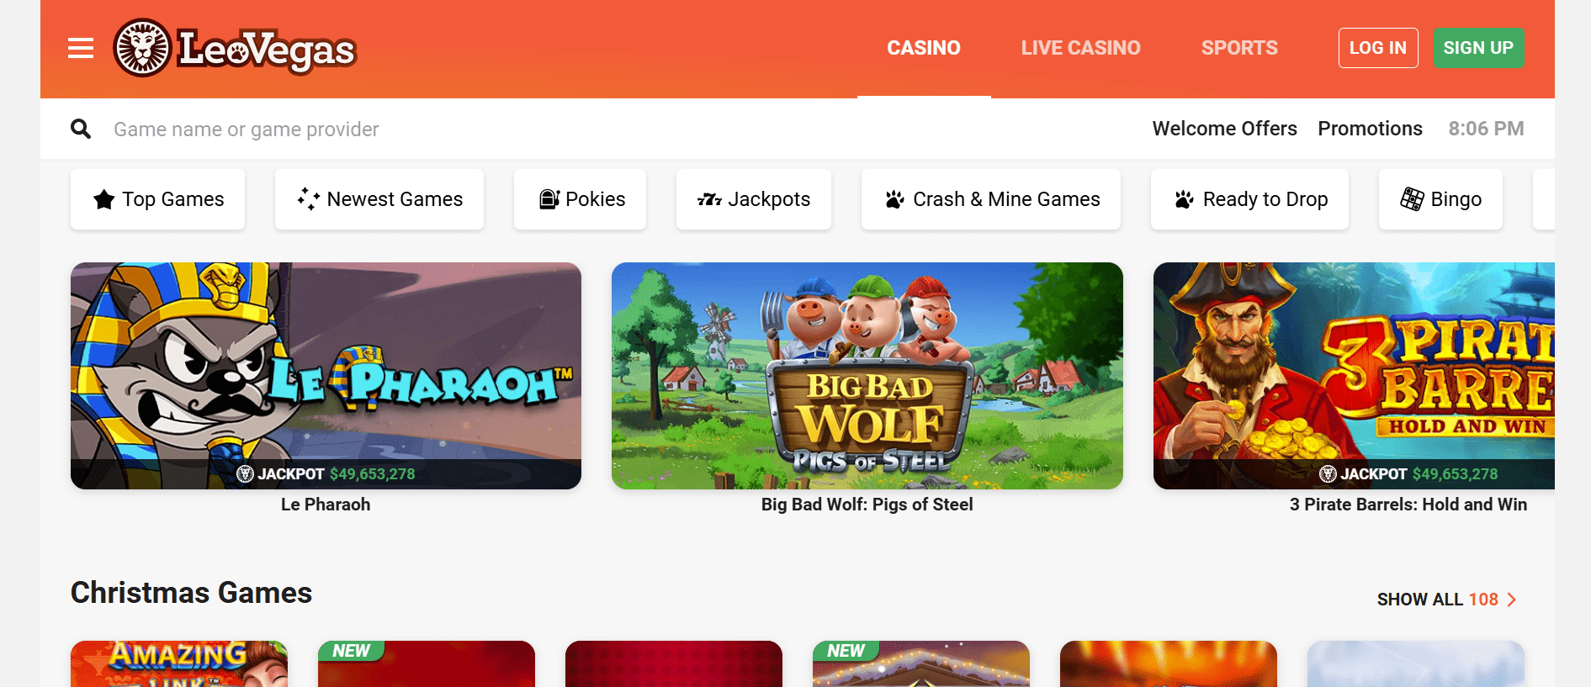Screen dimensions: 1591x687
Task: Switch to the Casino tab
Action: [924, 48]
